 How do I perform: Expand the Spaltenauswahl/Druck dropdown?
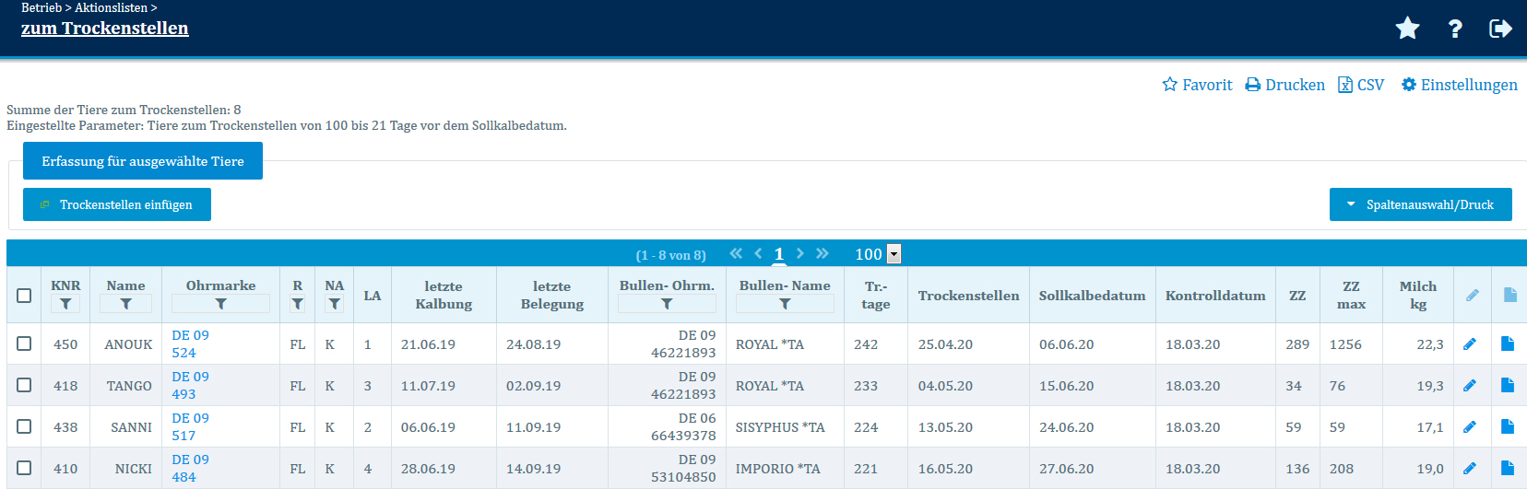(1420, 204)
